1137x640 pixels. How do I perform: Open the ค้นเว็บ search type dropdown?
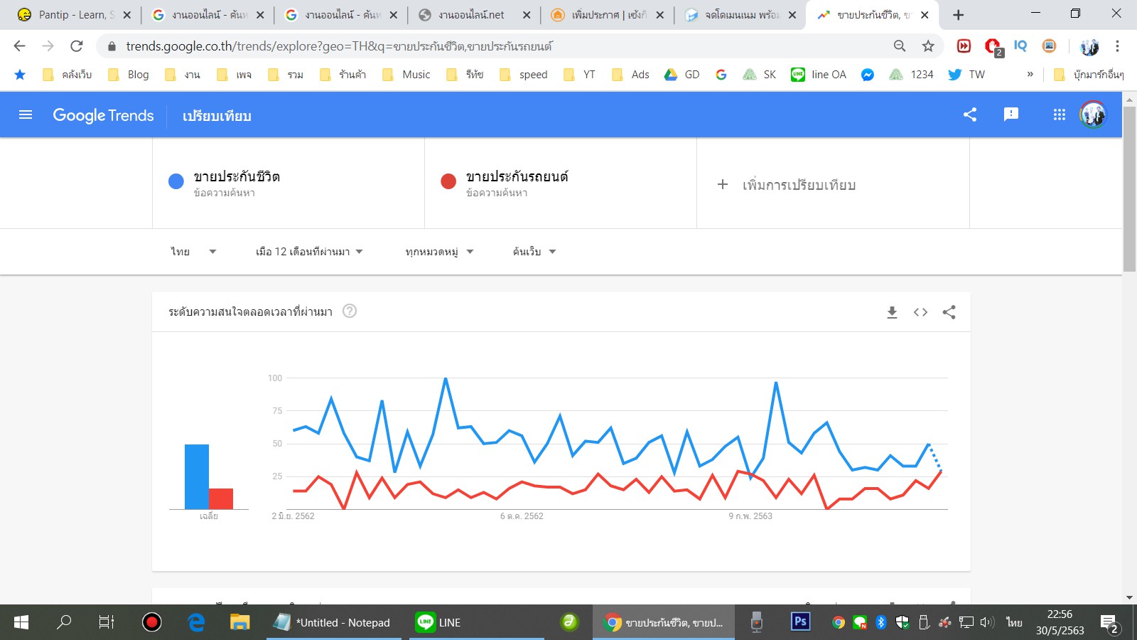click(534, 252)
